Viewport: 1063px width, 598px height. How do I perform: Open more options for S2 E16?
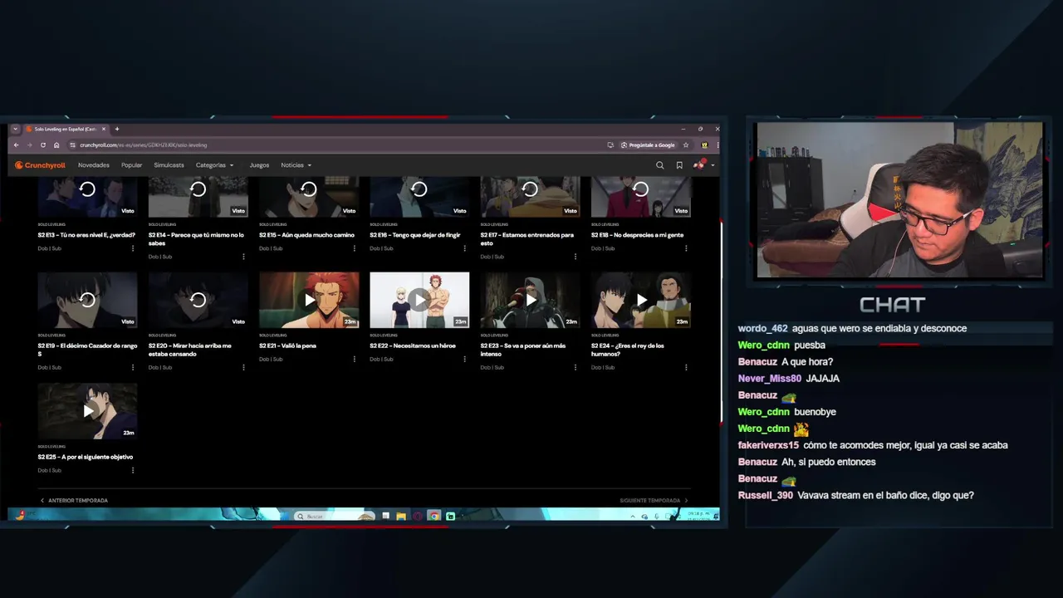465,248
